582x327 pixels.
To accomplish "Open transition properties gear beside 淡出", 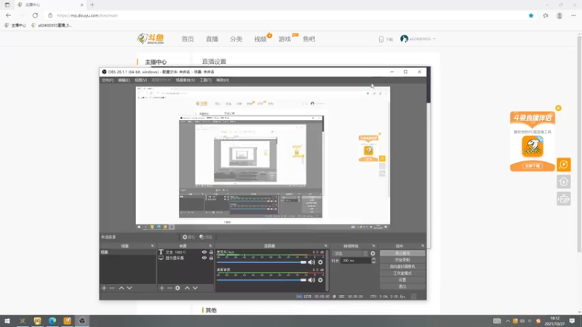I will 372,254.
